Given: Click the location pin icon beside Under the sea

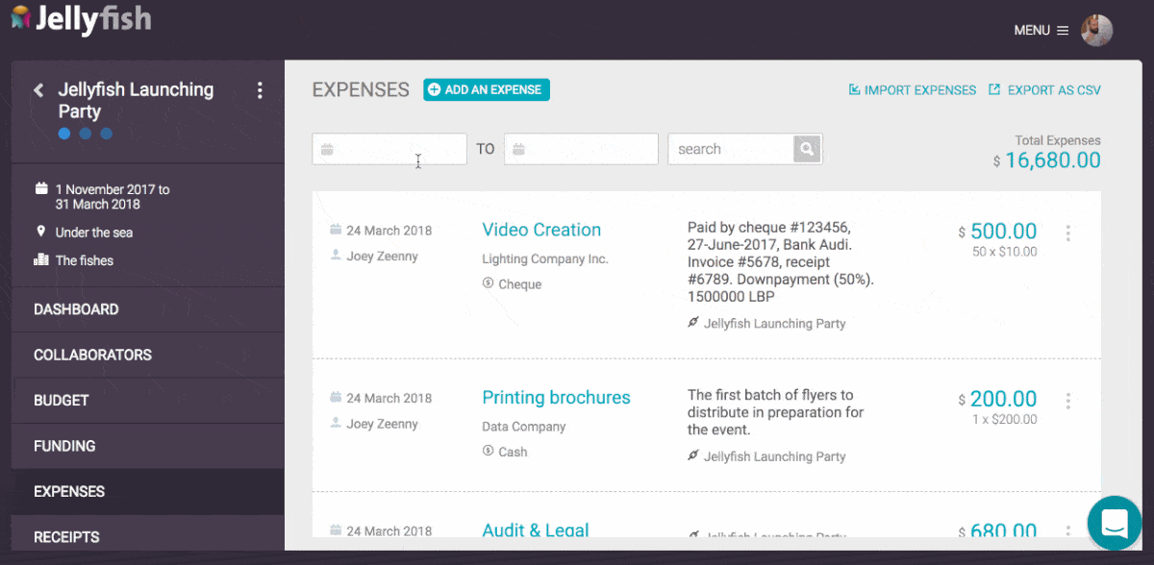Looking at the screenshot, I should pyautogui.click(x=41, y=232).
